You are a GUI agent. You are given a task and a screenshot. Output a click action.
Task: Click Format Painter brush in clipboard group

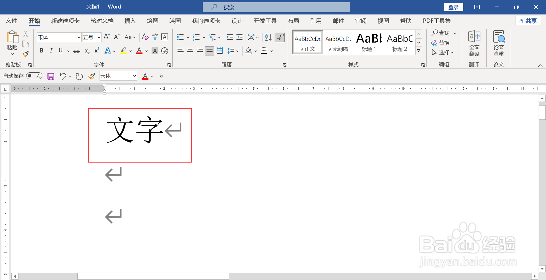(26, 54)
